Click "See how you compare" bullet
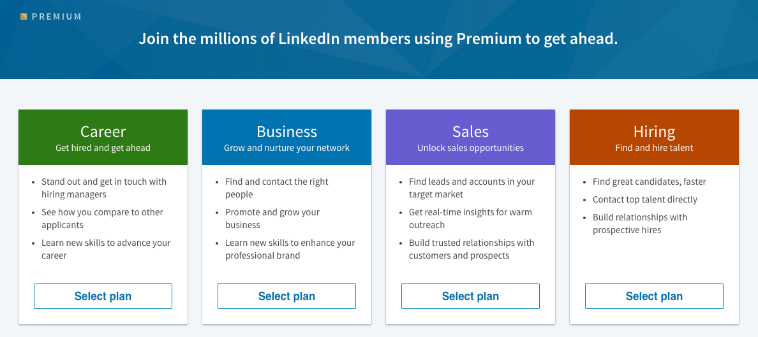This screenshot has width=758, height=337. 103,219
